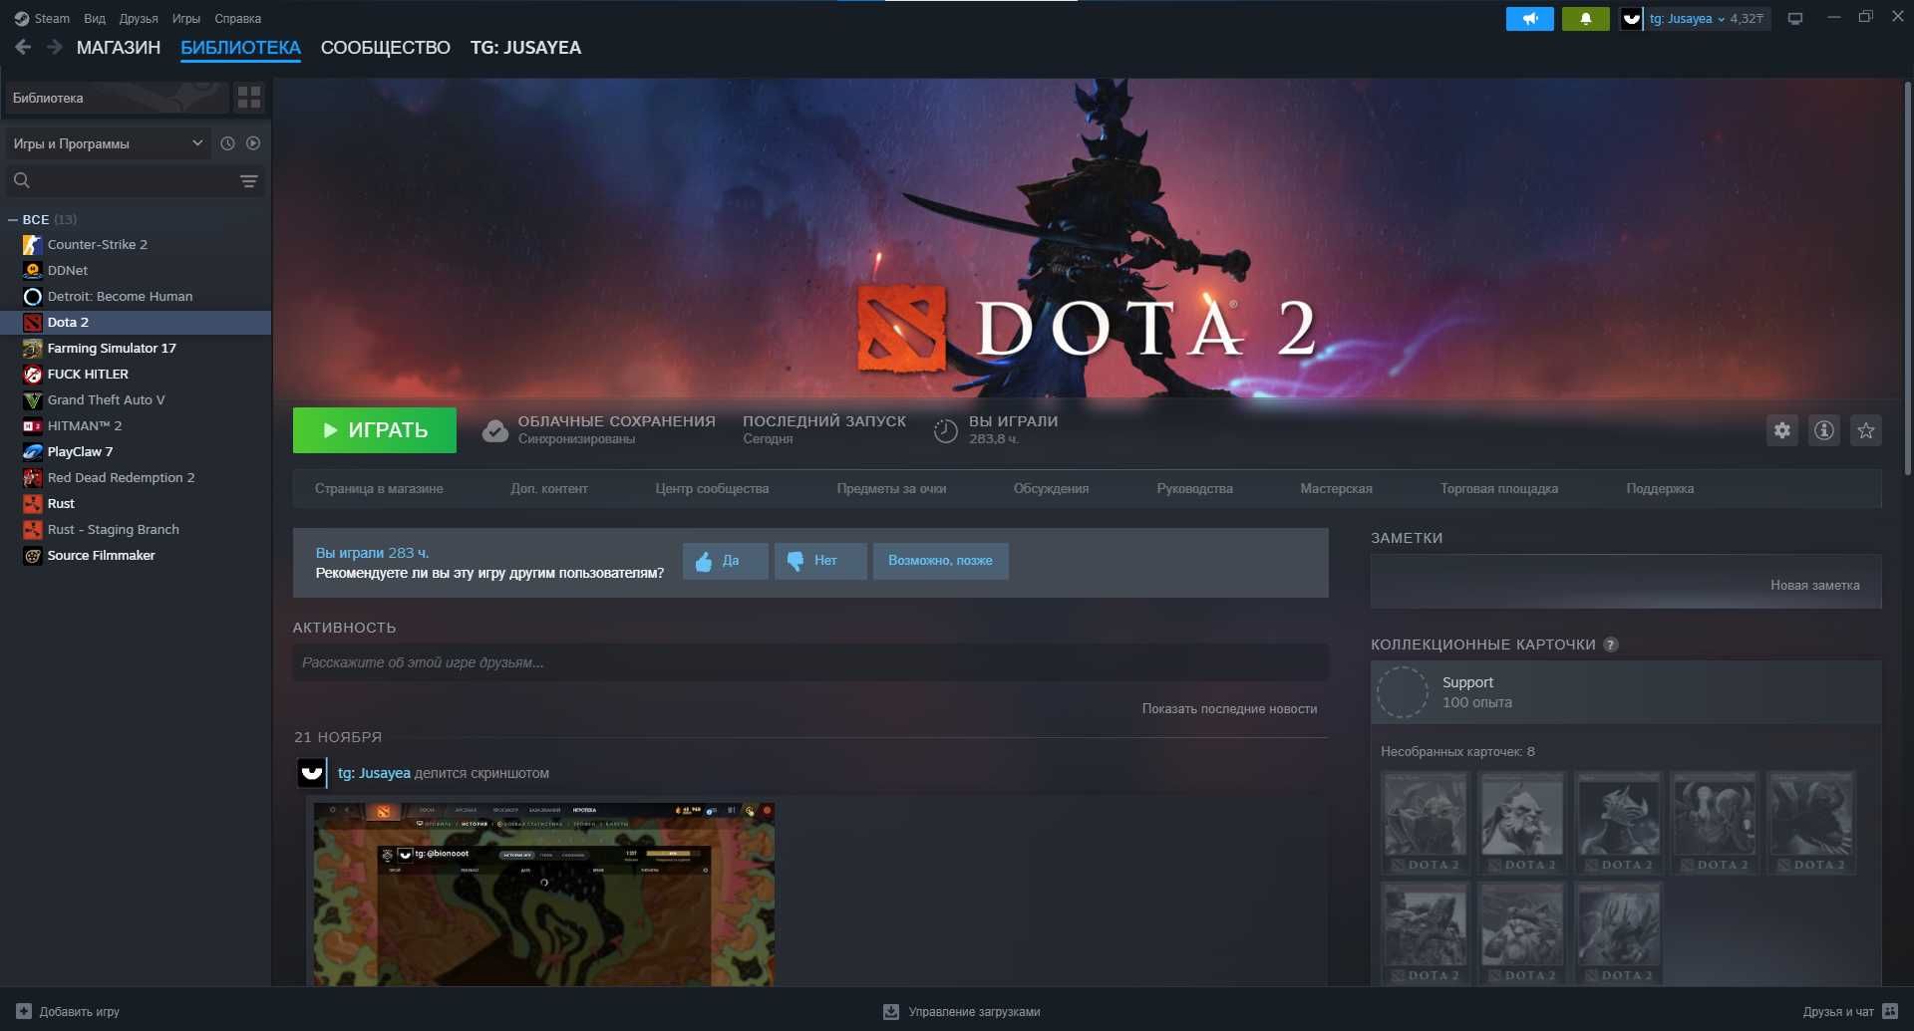
Task: Open downloads manager icon
Action: 891,1012
